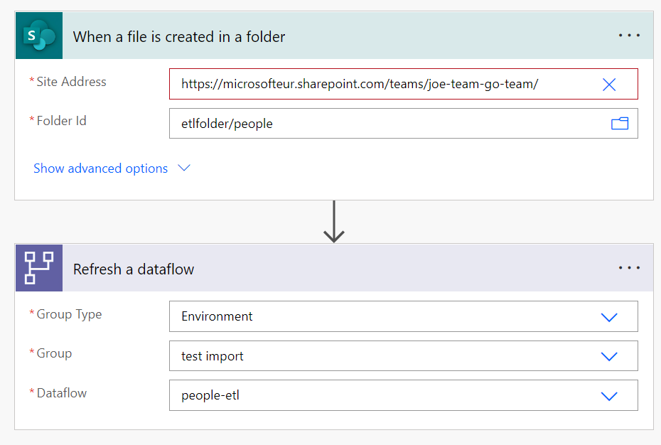Click the 'When a file is created in a folder' title
The height and width of the screenshot is (445, 661).
179,37
